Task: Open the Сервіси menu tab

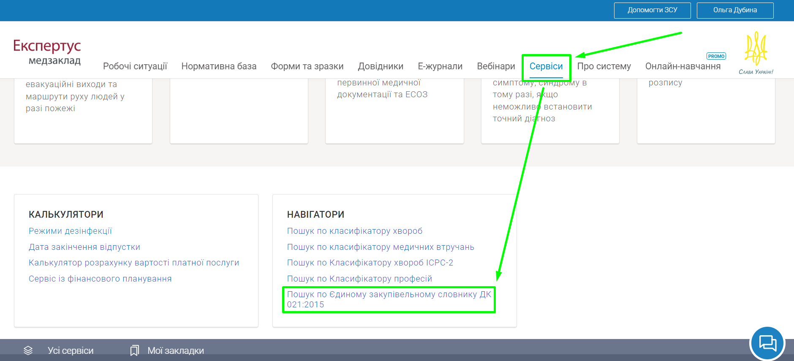Action: pyautogui.click(x=546, y=66)
